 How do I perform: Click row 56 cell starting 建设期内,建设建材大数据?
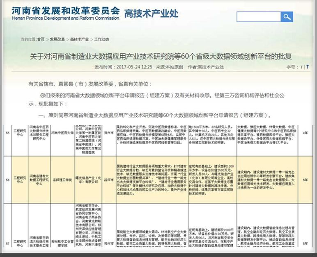[267, 180]
